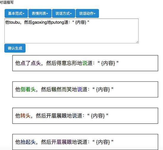Click the green 说 word in first result
Screen dimensions: 163x150
tap(85, 63)
